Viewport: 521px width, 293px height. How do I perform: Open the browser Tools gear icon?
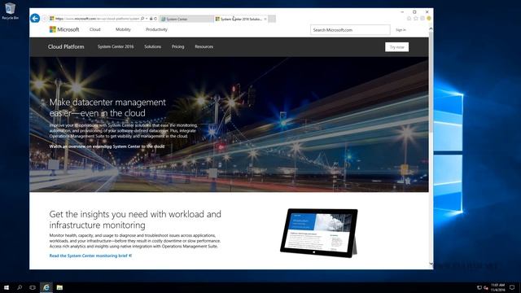pos(422,19)
